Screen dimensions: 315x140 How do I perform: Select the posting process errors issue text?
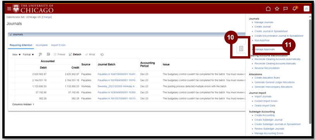click(x=195, y=86)
